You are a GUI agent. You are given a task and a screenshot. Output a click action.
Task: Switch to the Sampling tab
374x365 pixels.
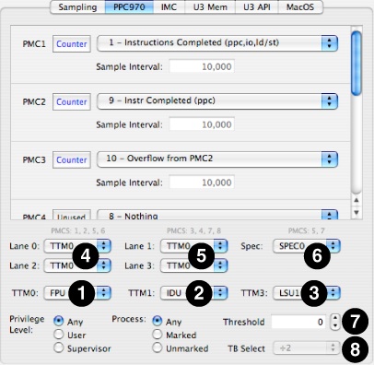pos(77,7)
